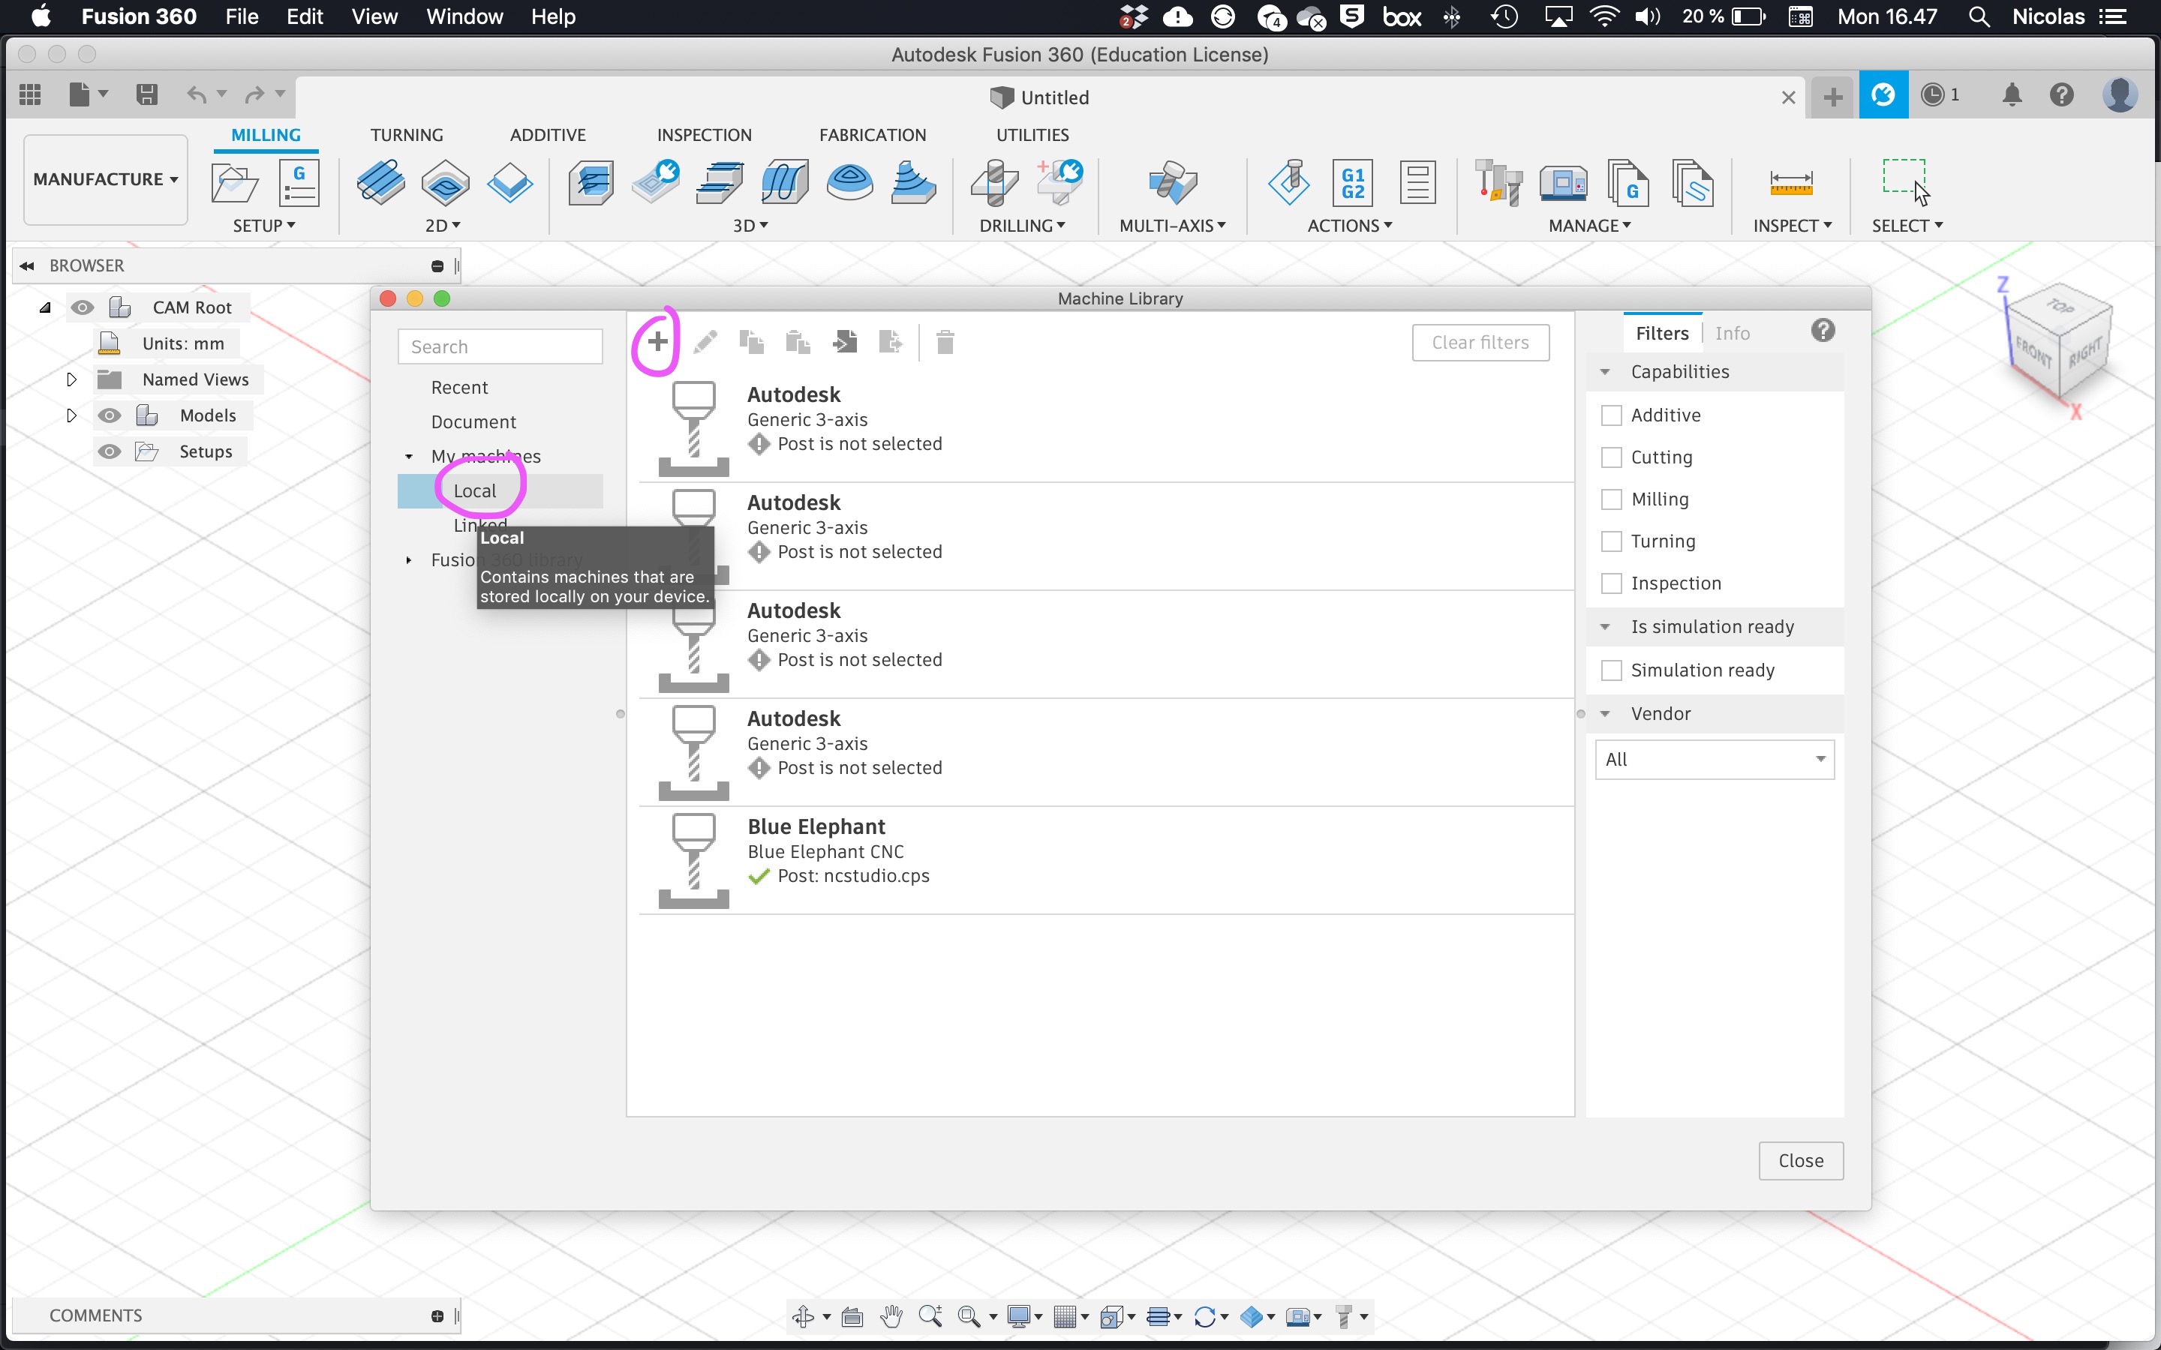2161x1350 pixels.
Task: Click the 3D Parallel icon
Action: [x=720, y=182]
